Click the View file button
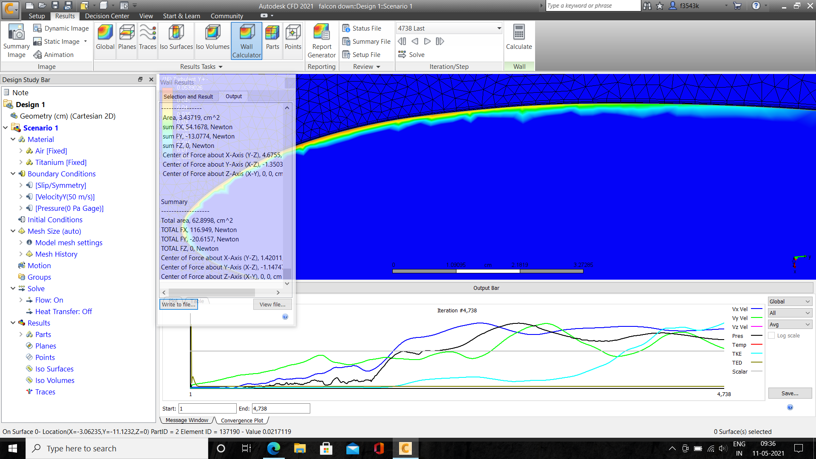 (272, 304)
